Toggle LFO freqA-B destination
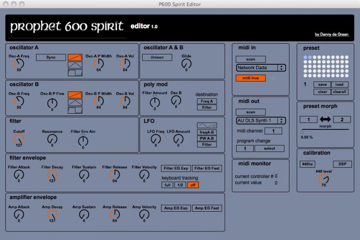The width and height of the screenshot is (360, 240). coord(207,132)
